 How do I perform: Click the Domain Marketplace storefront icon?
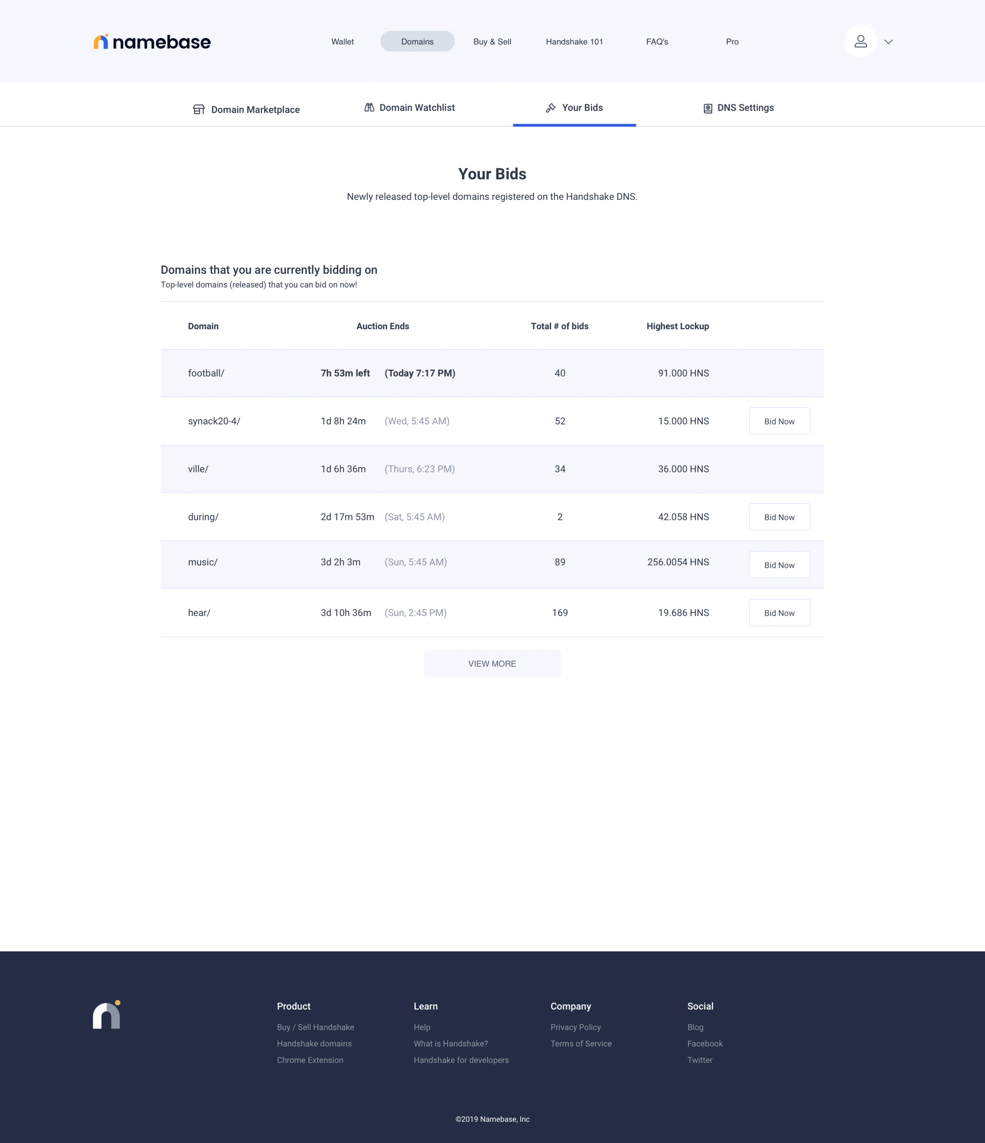pos(199,109)
